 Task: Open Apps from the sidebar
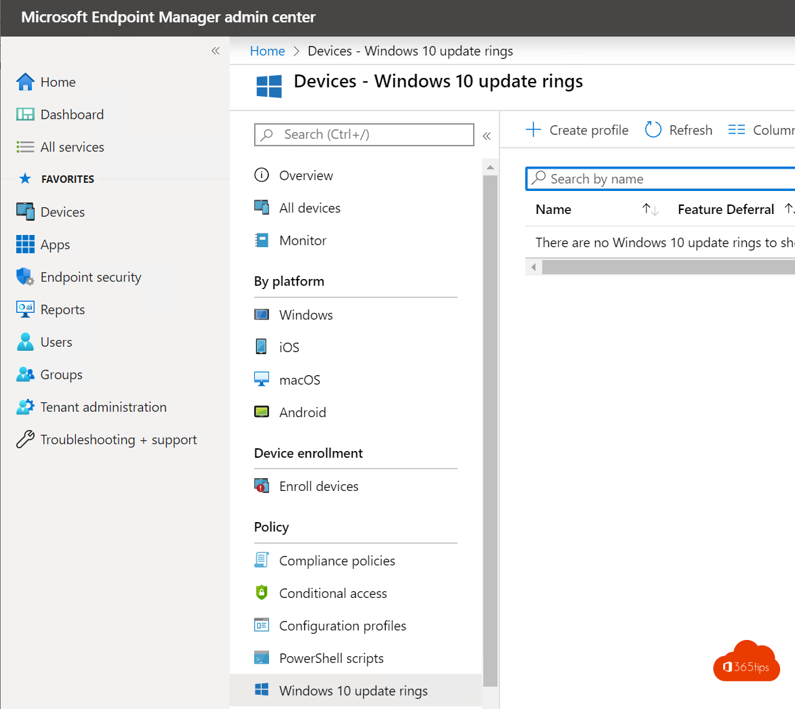point(55,244)
